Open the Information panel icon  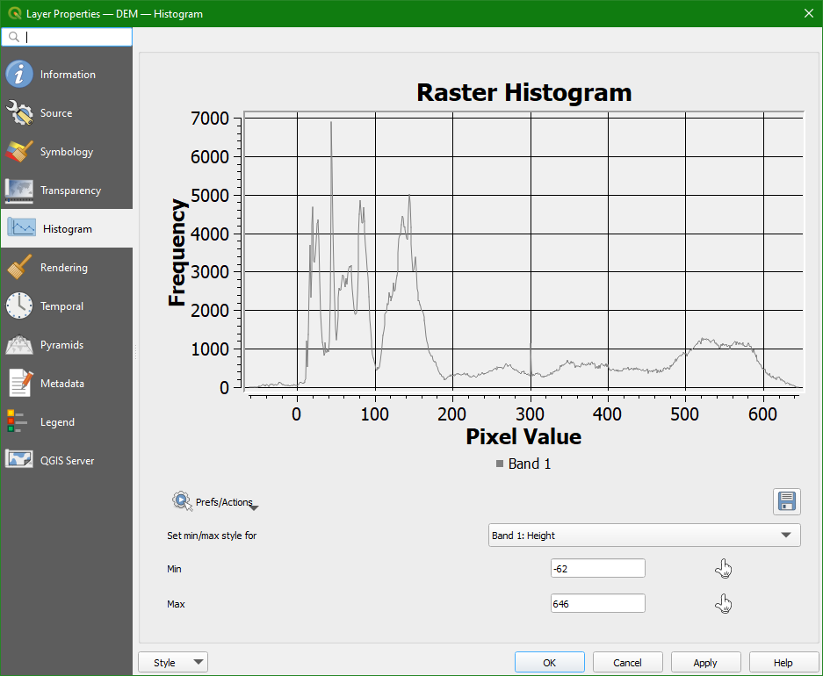(x=19, y=75)
